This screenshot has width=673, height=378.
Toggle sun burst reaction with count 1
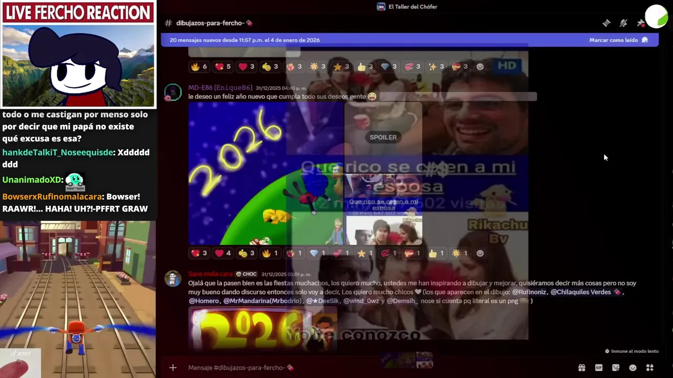[460, 253]
